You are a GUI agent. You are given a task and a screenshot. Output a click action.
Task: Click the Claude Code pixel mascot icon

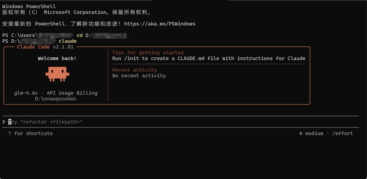(57, 74)
